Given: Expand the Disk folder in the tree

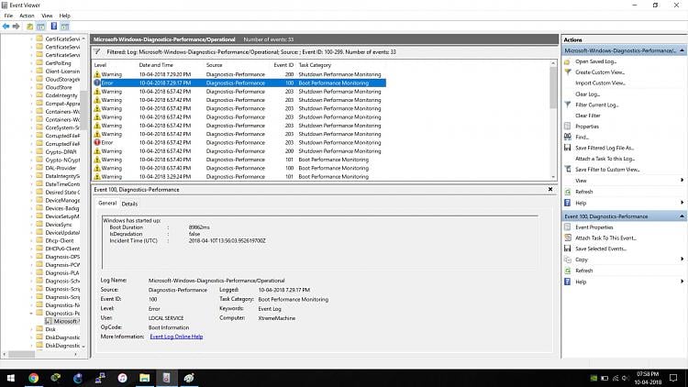Looking at the screenshot, I should click(x=31, y=329).
